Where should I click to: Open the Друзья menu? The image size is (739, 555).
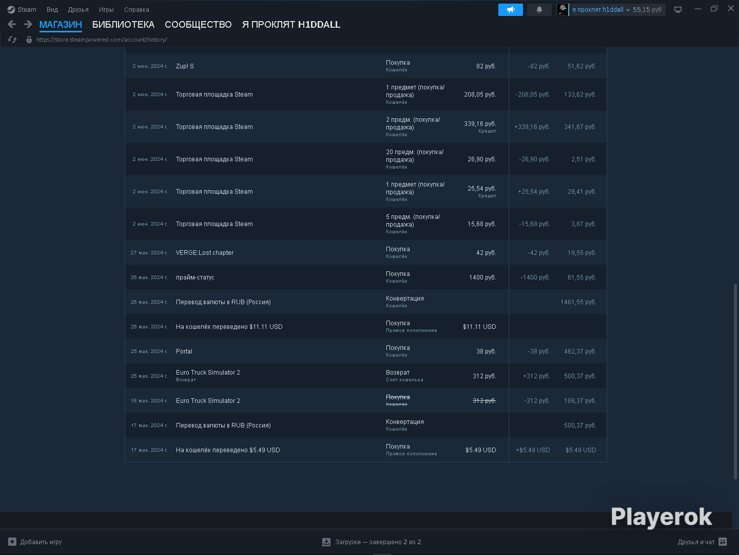pyautogui.click(x=78, y=9)
